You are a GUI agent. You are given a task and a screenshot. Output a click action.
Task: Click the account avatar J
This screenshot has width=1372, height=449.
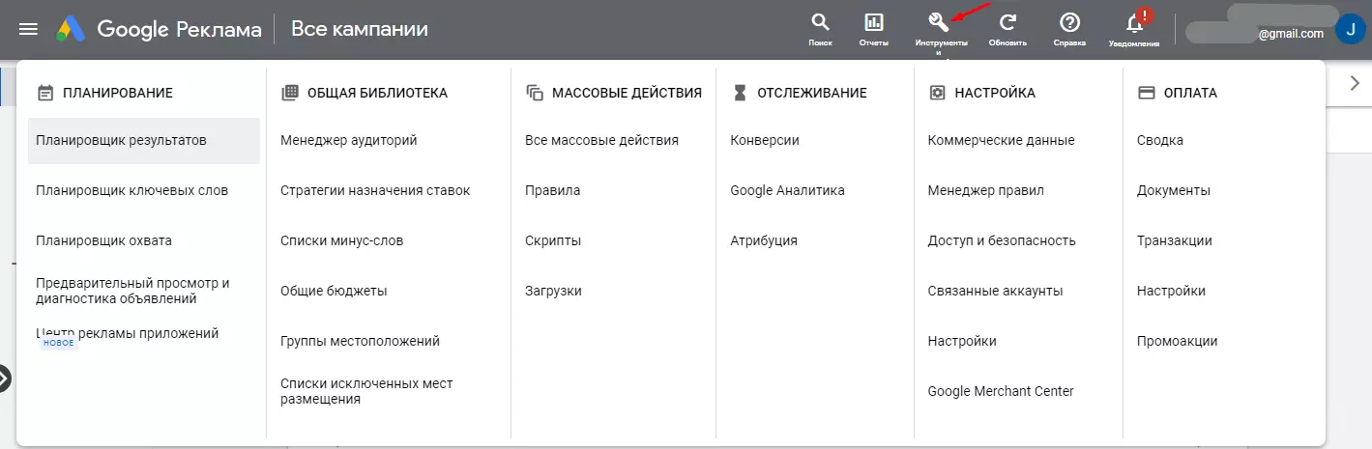point(1350,29)
